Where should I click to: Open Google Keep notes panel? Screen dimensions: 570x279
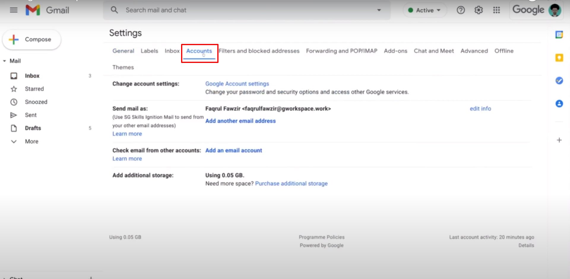[559, 58]
